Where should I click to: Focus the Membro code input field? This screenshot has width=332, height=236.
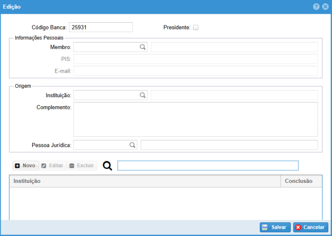[x=105, y=47]
